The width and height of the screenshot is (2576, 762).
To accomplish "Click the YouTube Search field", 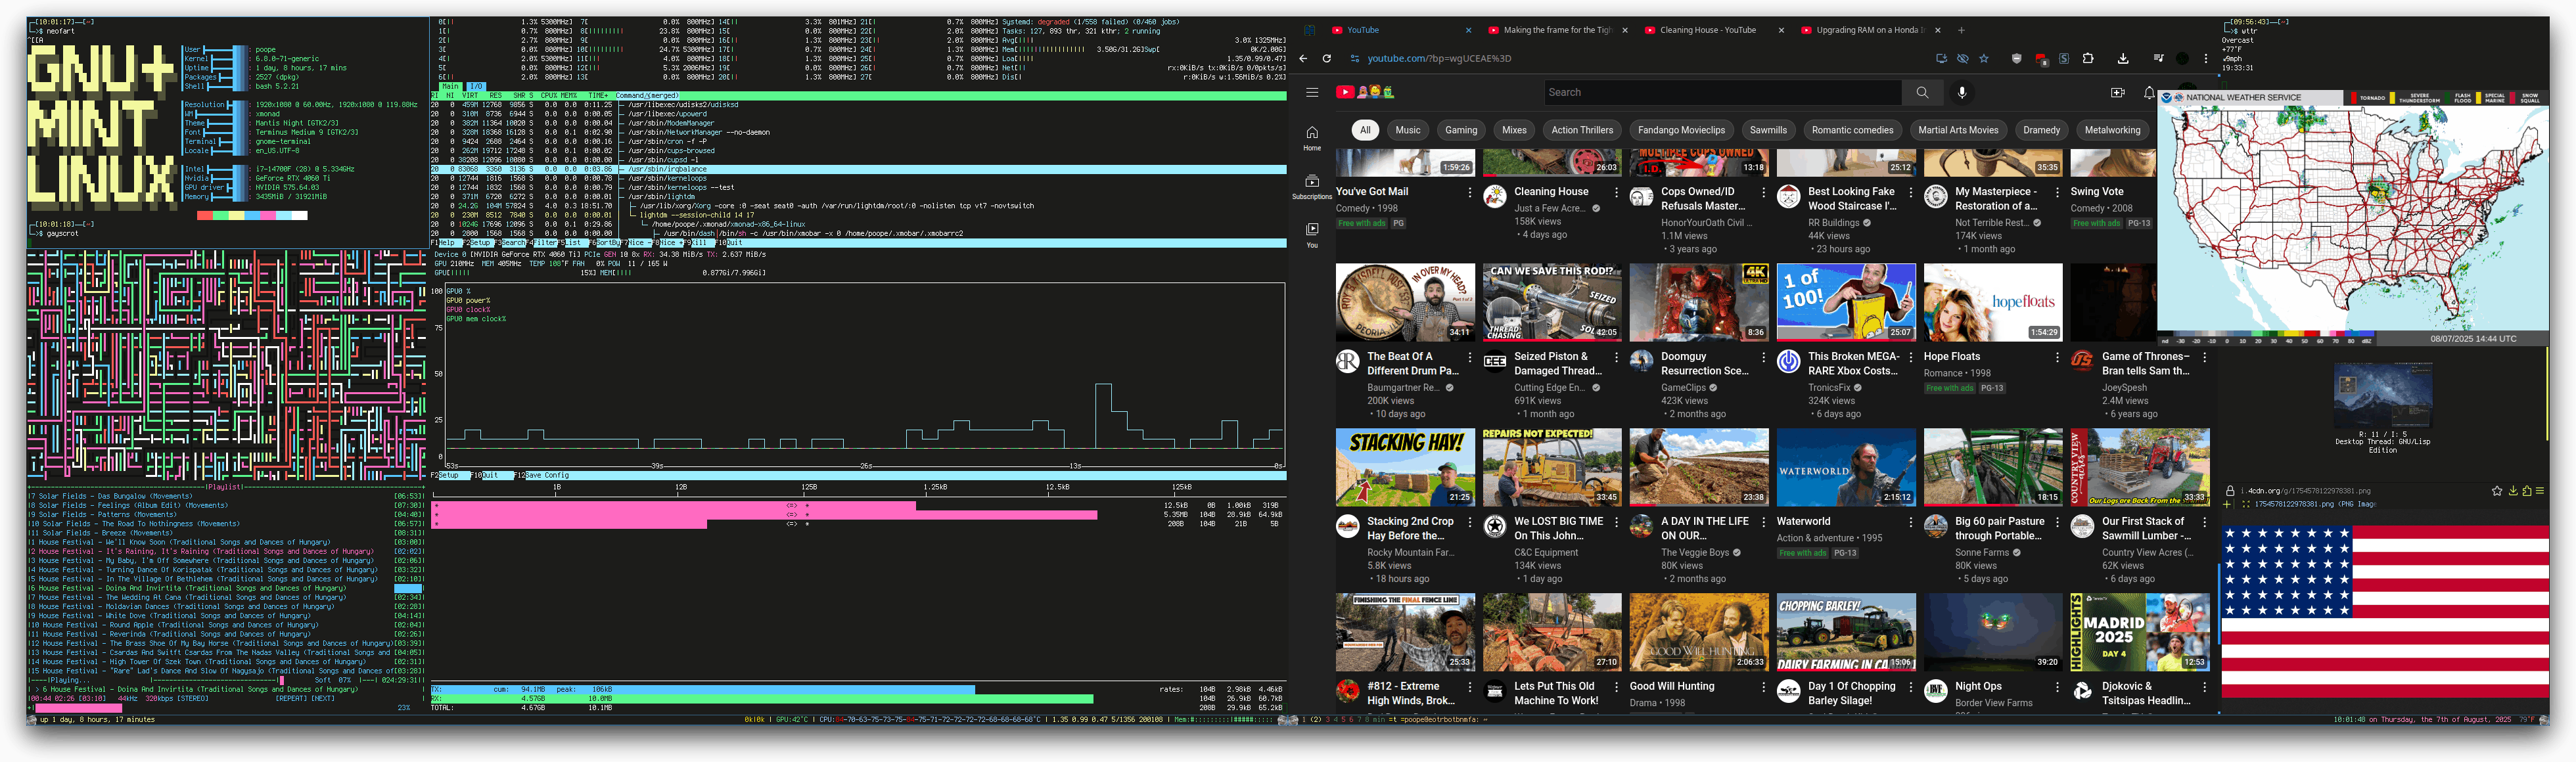I will click(1722, 92).
